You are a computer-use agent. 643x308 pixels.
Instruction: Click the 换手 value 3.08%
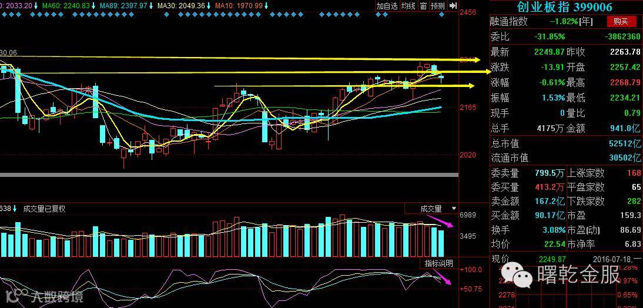(554, 230)
